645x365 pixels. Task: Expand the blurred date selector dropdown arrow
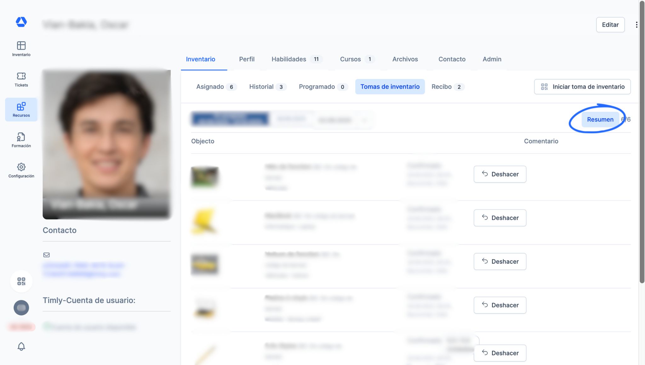tap(365, 120)
